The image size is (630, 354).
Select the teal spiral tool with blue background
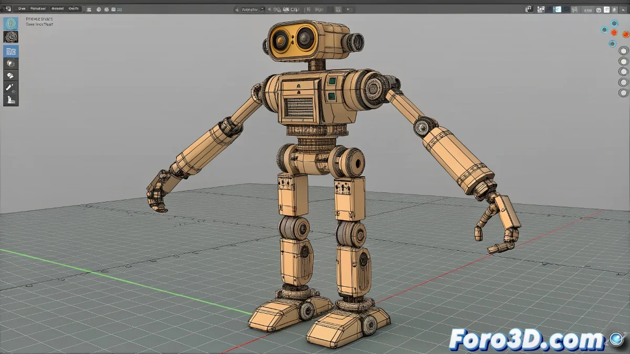click(x=10, y=24)
